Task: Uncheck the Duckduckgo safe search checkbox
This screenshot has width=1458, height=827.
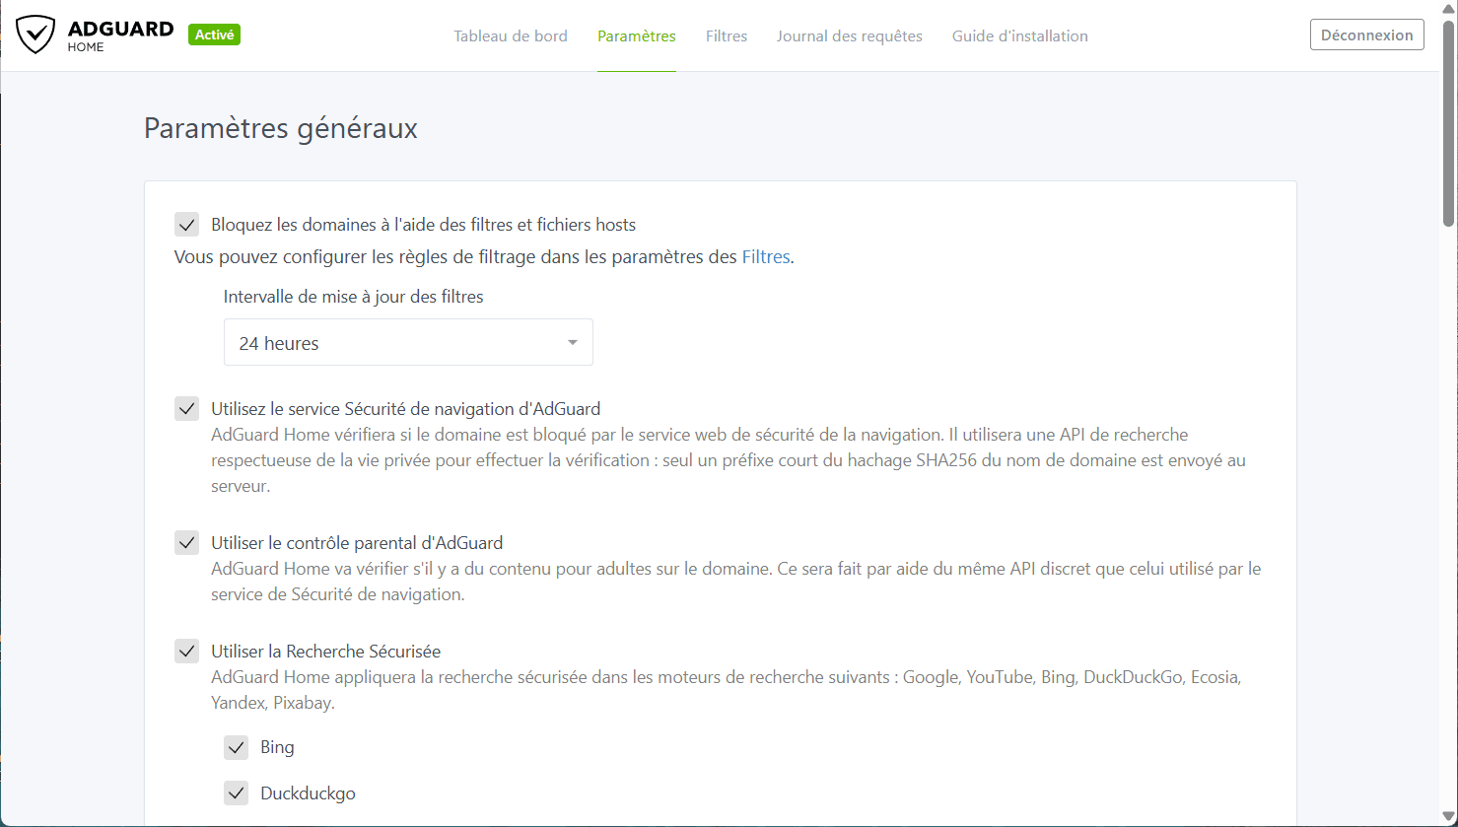Action: click(237, 793)
